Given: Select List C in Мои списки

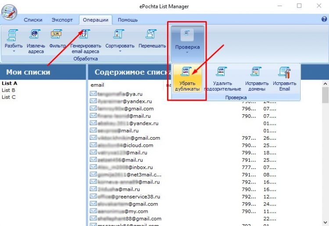Looking at the screenshot, I should [x=9, y=97].
